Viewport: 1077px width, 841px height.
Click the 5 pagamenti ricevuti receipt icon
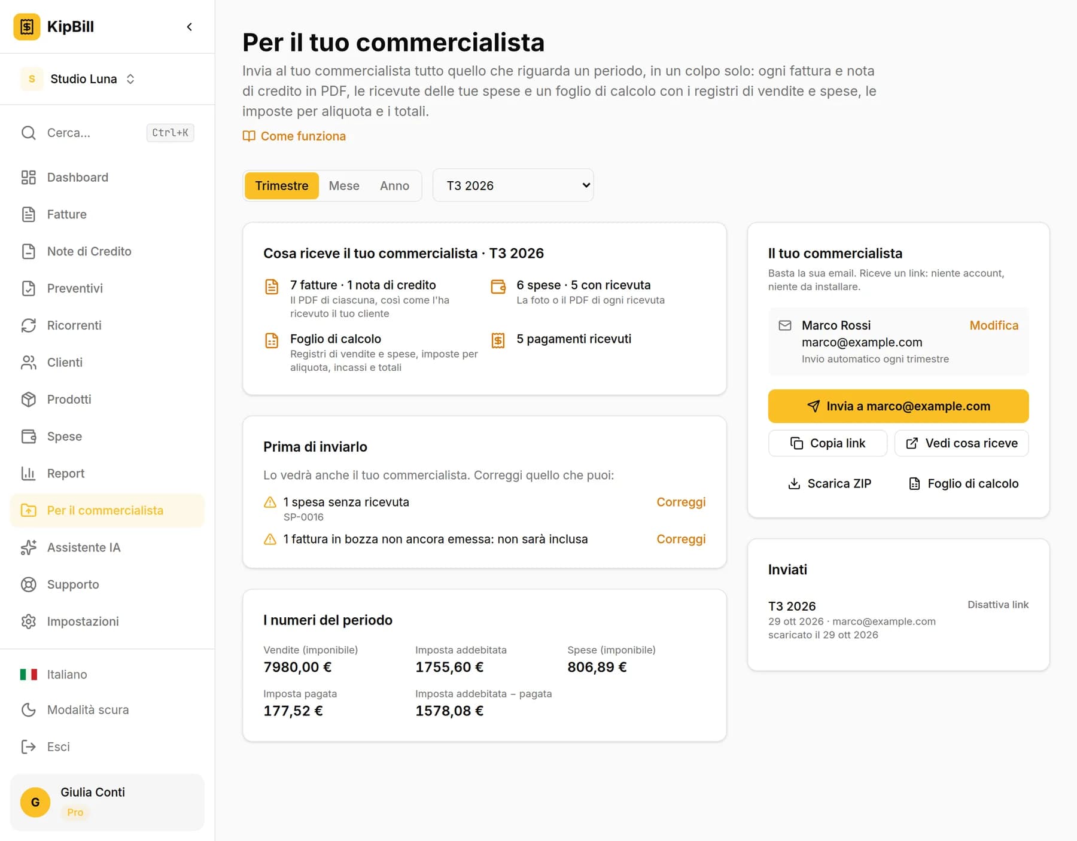coord(498,340)
